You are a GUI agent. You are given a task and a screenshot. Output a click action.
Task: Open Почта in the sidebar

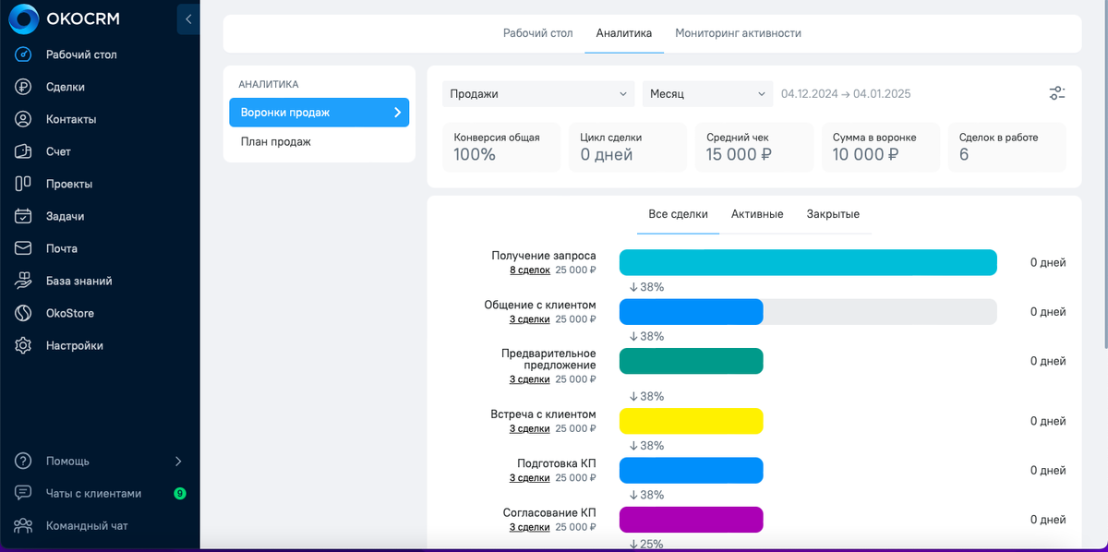click(62, 248)
